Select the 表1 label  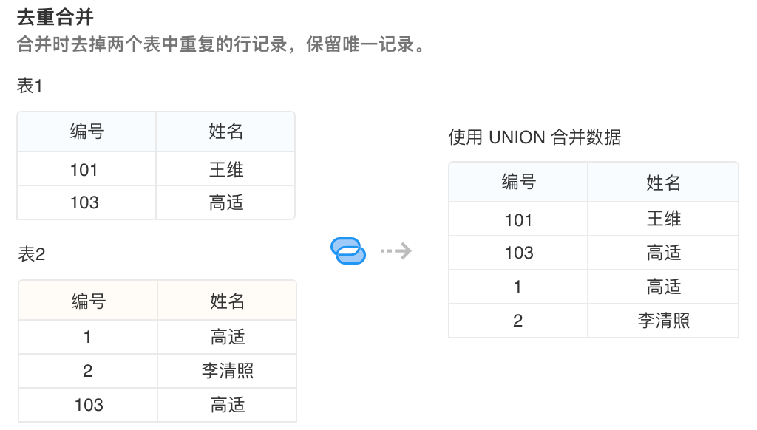tap(30, 86)
